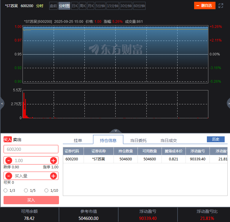This screenshot has height=222, width=230.
Task: Sort by 持仓数量 column header
Action: [126, 151]
